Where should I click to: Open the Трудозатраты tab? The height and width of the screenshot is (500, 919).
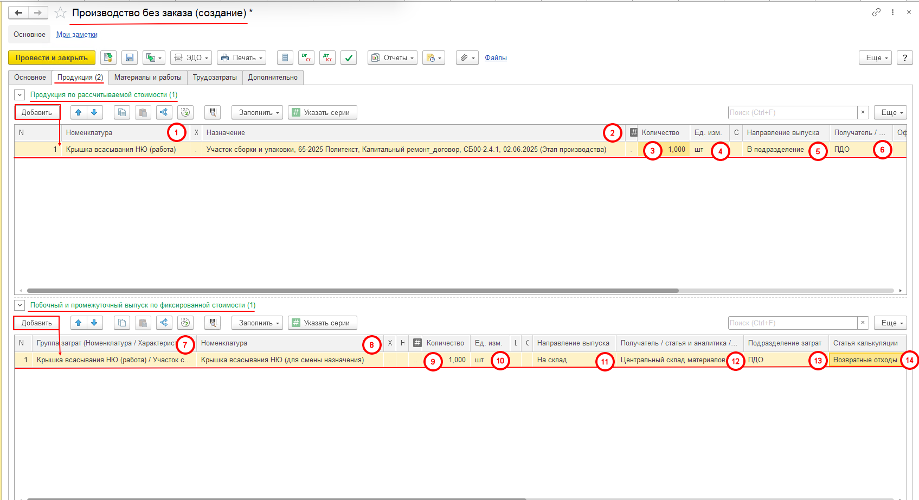pos(215,78)
